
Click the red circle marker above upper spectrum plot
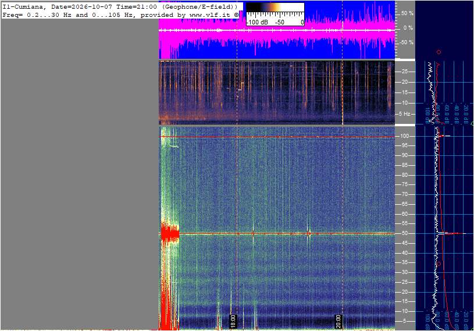[x=439, y=52]
